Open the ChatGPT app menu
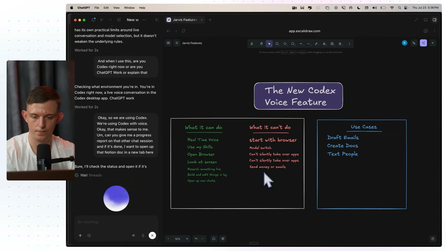 click(x=84, y=8)
